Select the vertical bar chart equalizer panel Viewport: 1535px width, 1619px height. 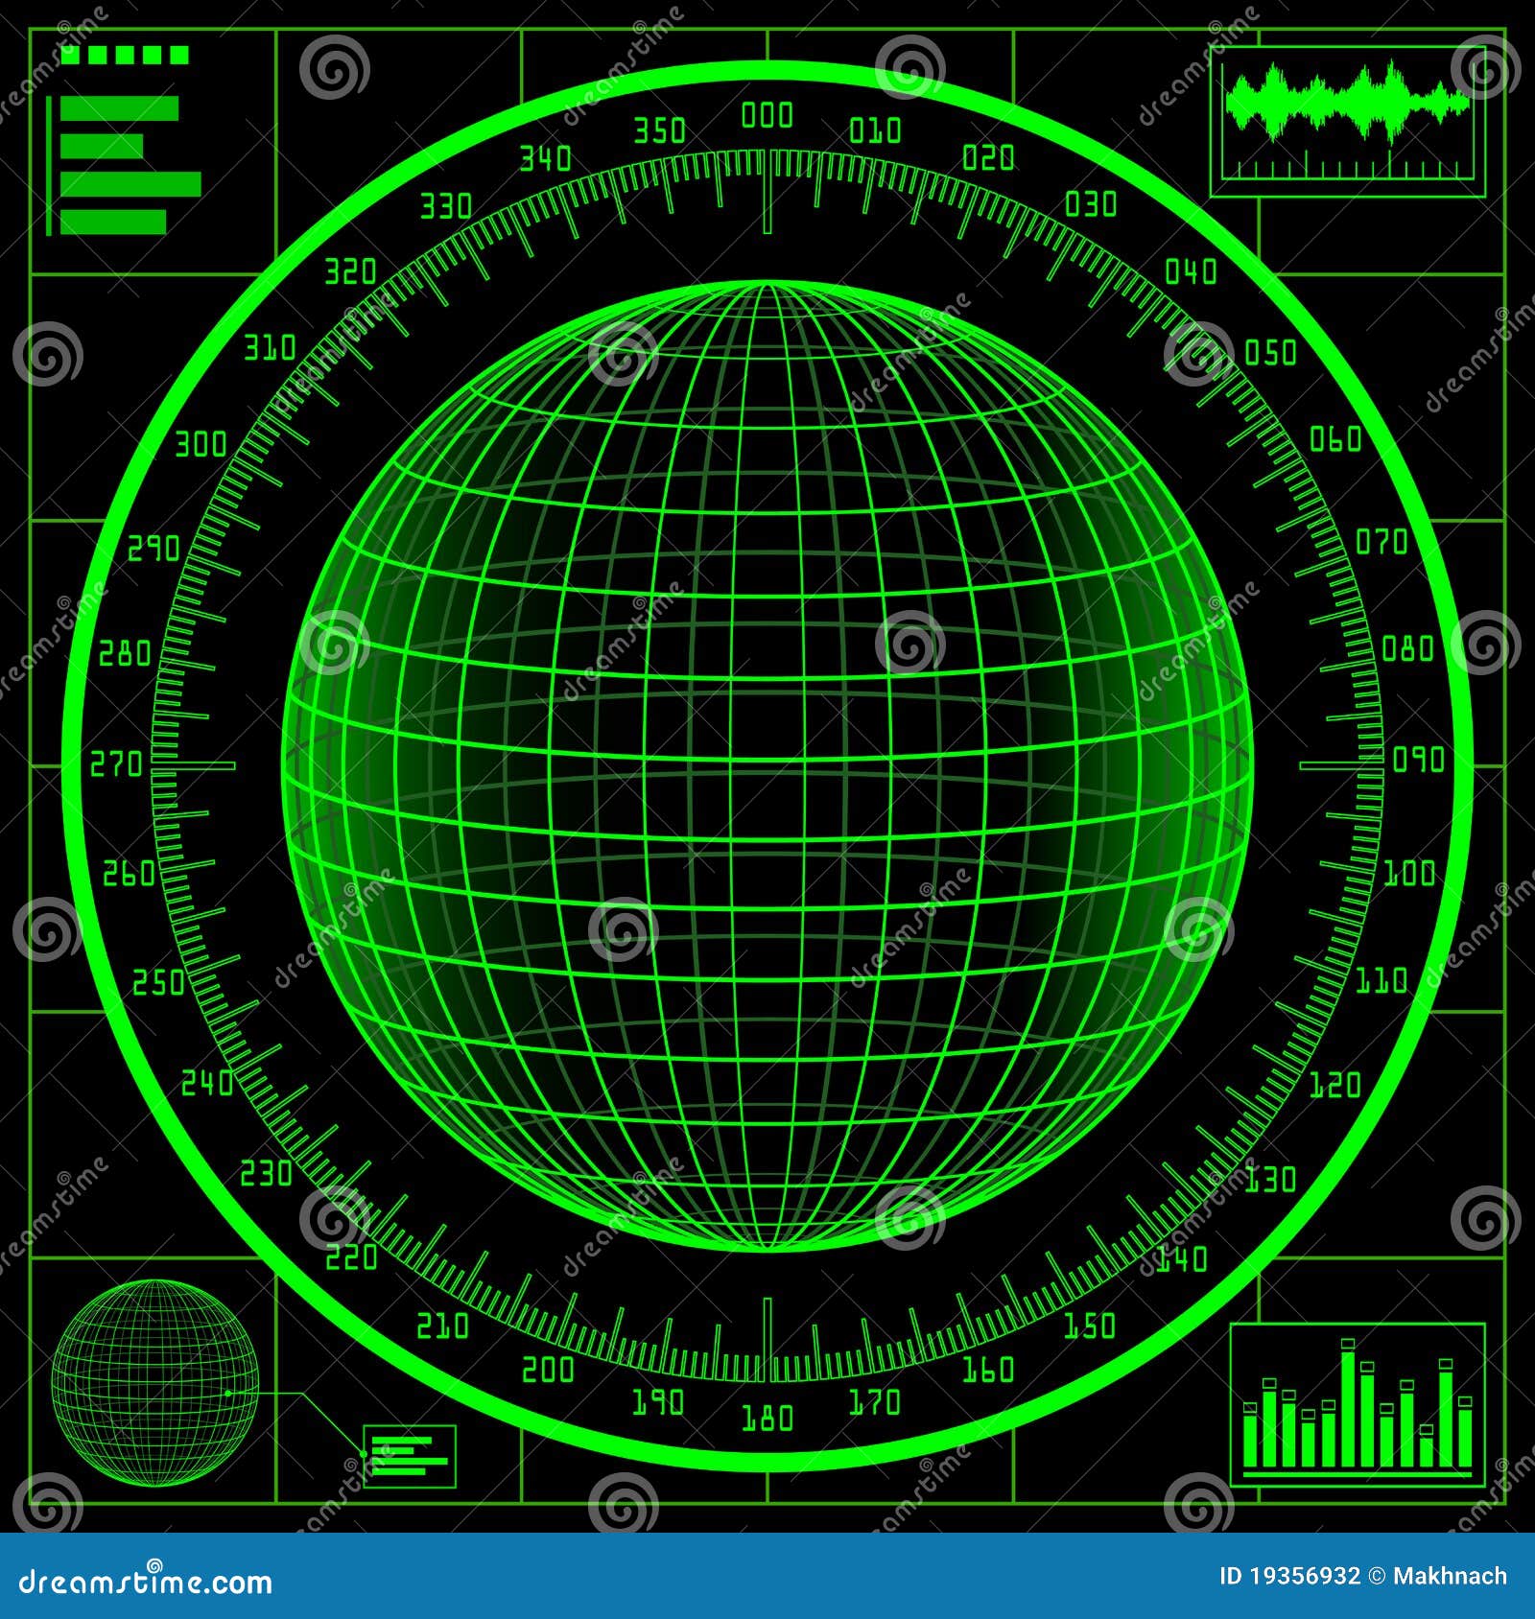point(1358,1405)
